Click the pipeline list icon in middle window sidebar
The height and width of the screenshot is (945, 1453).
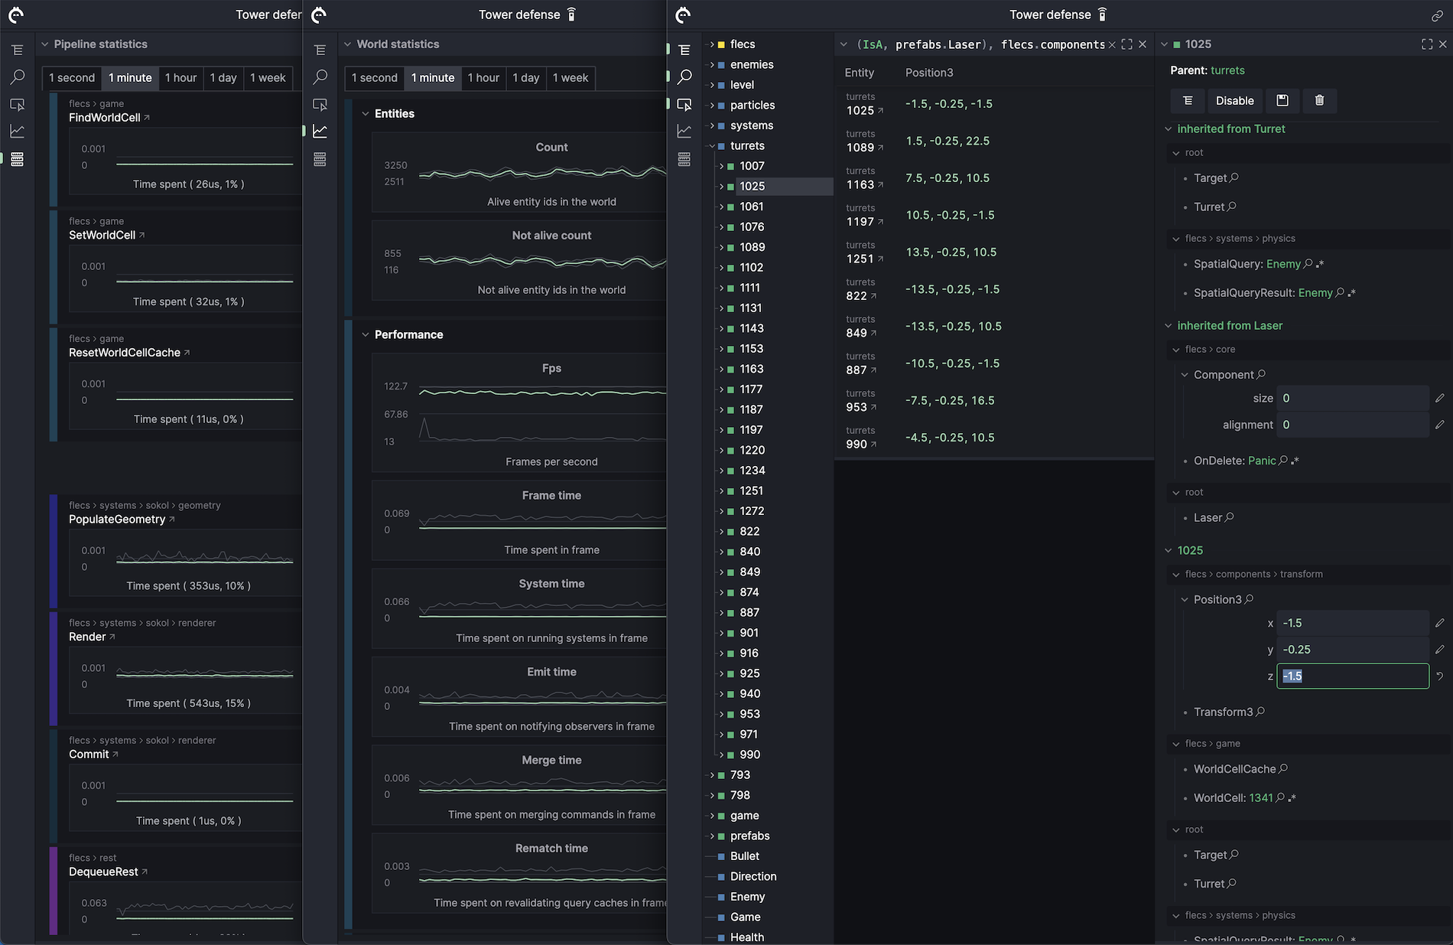(x=320, y=159)
